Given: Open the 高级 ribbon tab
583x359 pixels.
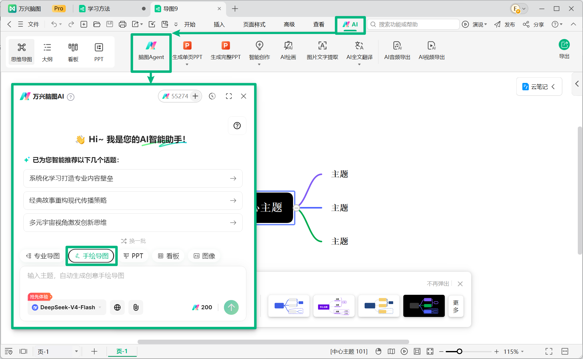Looking at the screenshot, I should click(289, 25).
